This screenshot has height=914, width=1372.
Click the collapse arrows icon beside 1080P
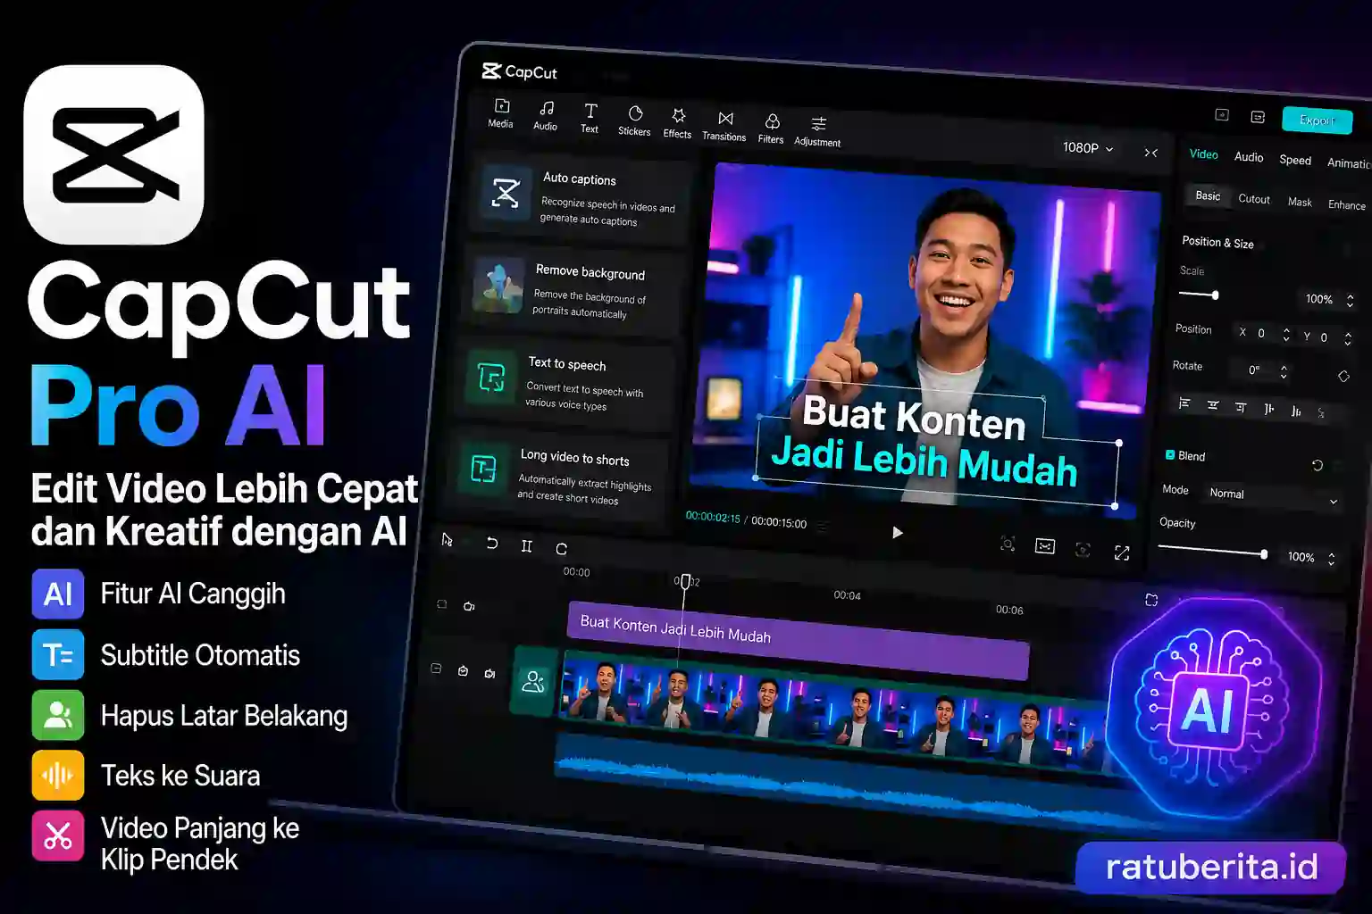(1150, 153)
